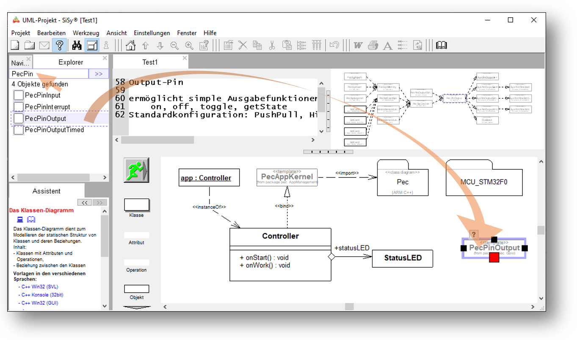Tick the PecPinInterrupt checkbox
577x340 pixels.
[x=19, y=107]
